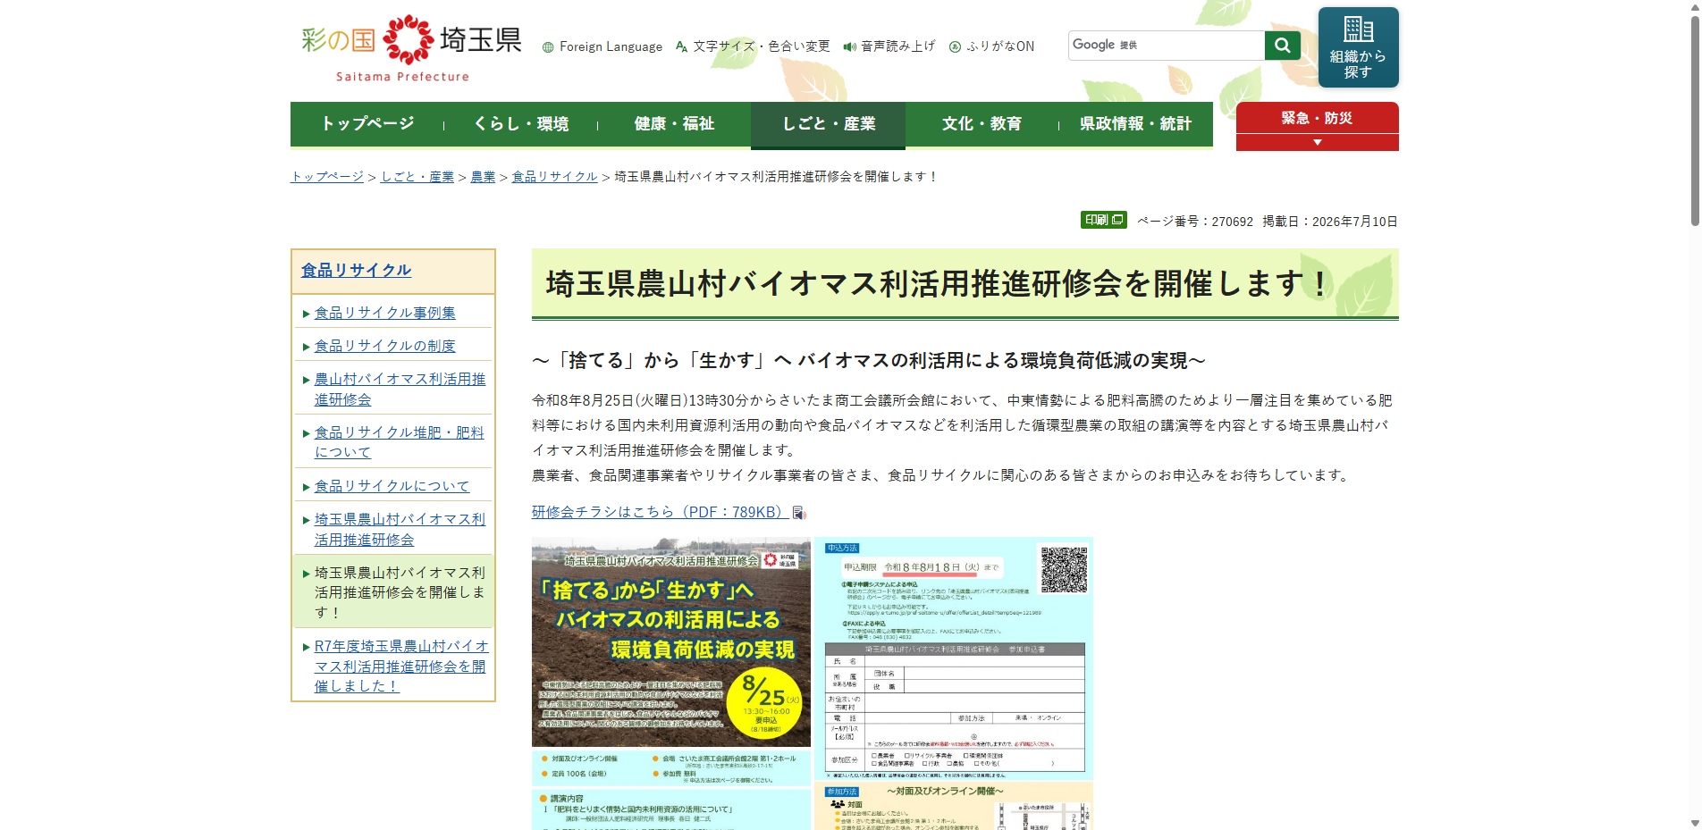Open 食品リサイクルの制度 sidebar link

[385, 346]
